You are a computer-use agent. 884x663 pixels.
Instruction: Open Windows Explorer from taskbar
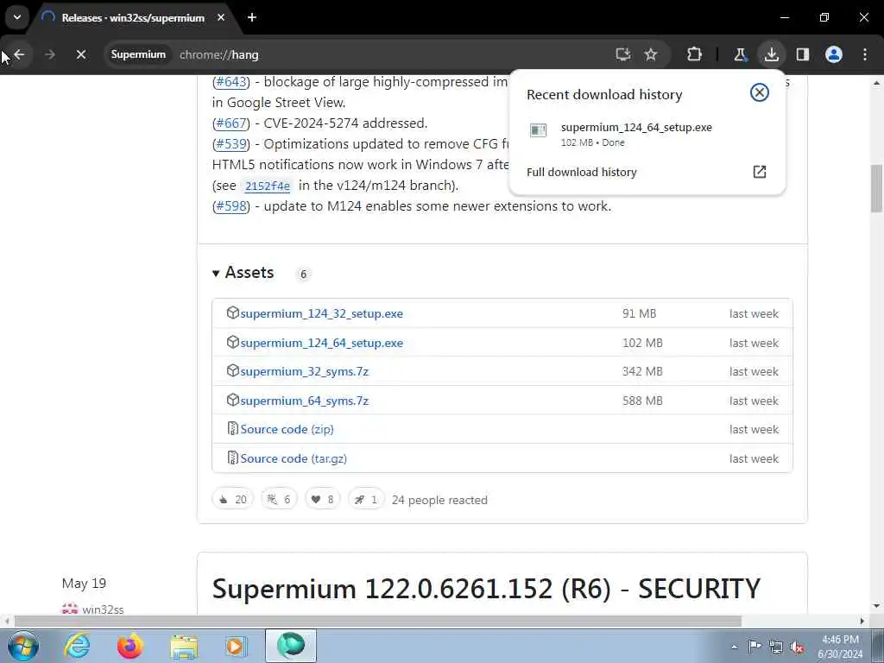pyautogui.click(x=184, y=646)
